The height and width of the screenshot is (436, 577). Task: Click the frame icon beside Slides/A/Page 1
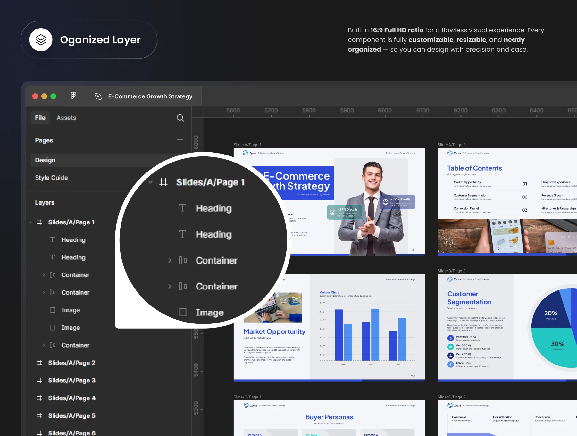[x=39, y=222]
